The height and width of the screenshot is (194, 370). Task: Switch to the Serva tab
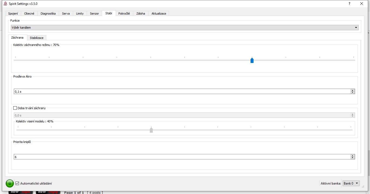click(x=66, y=14)
